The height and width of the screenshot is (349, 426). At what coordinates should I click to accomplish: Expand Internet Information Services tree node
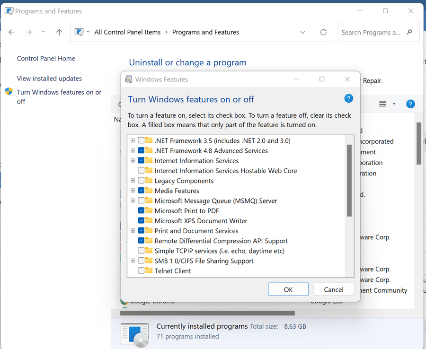pyautogui.click(x=133, y=160)
